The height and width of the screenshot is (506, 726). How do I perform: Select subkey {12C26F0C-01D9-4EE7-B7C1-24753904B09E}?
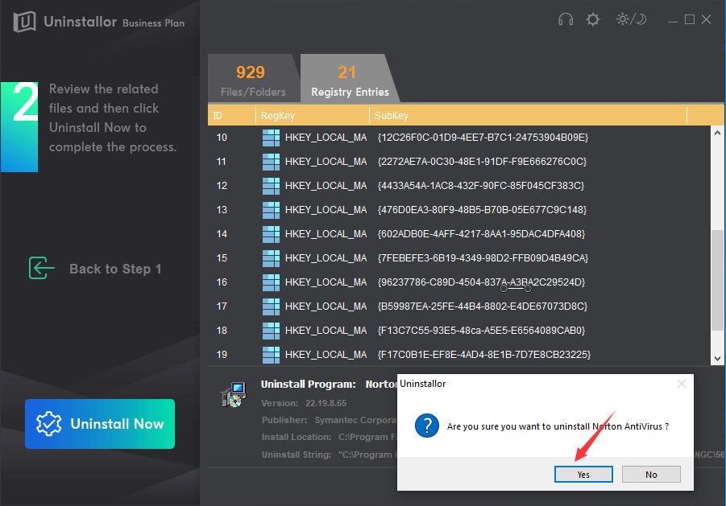[x=483, y=138]
